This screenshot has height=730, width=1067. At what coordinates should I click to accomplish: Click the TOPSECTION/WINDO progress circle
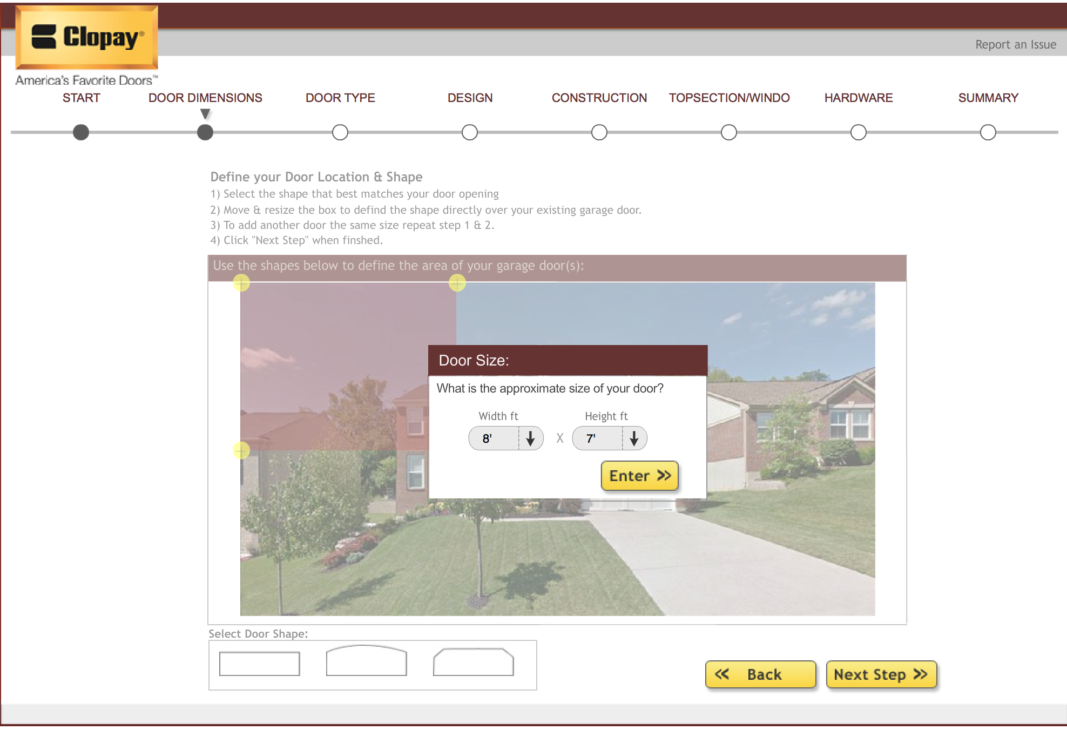click(x=729, y=132)
